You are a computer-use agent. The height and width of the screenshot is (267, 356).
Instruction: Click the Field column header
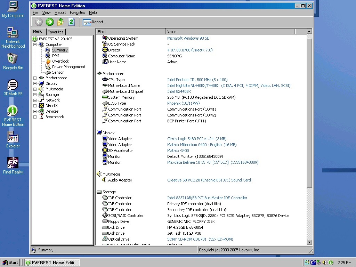tap(130, 31)
